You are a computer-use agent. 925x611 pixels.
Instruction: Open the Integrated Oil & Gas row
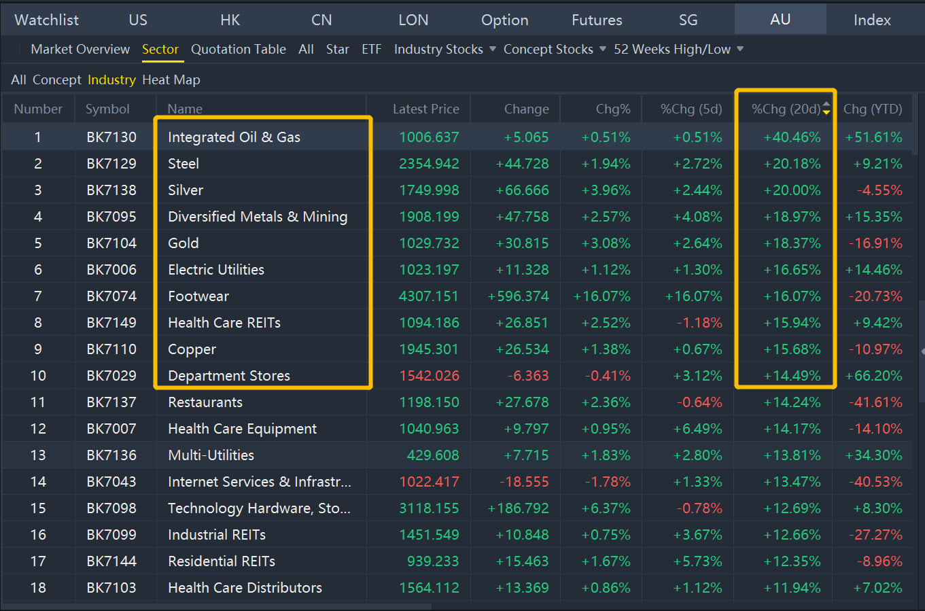[x=234, y=137]
